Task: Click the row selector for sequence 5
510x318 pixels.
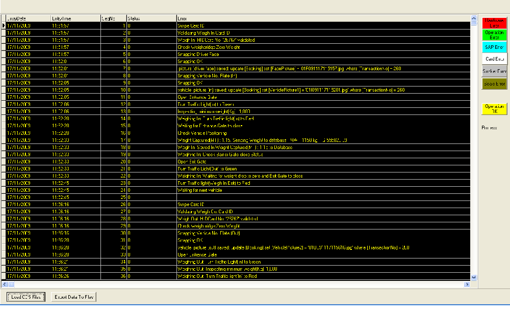Action: tap(4, 54)
